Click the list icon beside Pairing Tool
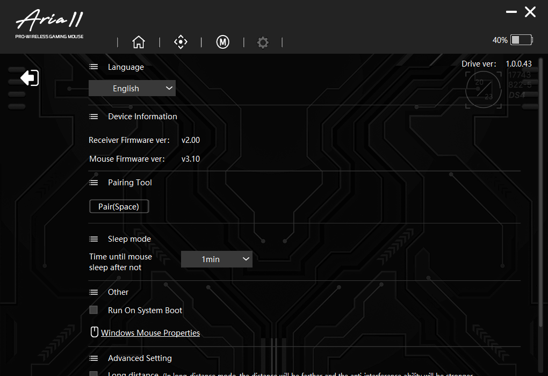 [x=93, y=183]
